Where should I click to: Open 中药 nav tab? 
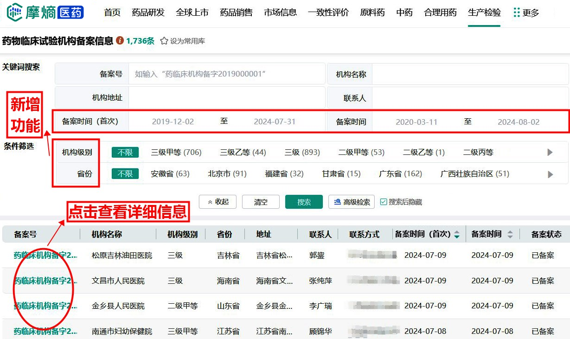tap(404, 13)
